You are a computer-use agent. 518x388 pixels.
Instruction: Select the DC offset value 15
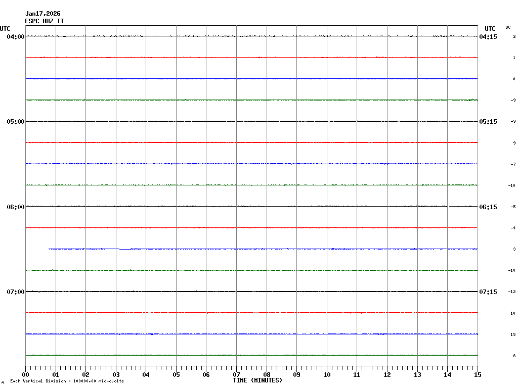pos(513,334)
